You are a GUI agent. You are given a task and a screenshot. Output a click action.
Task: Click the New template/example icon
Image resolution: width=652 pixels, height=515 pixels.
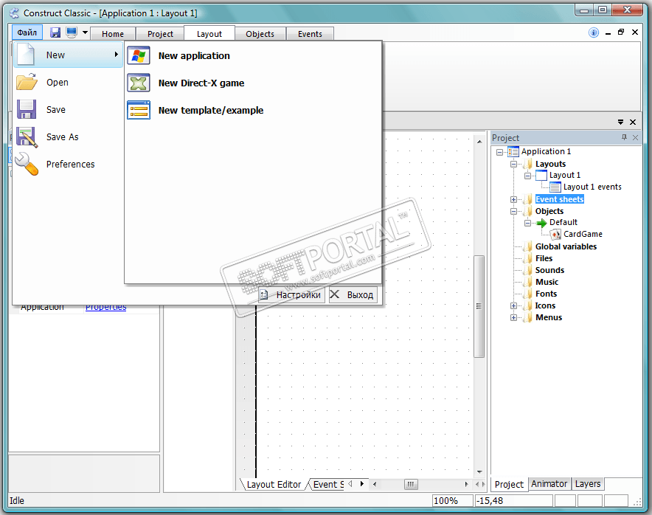click(139, 110)
